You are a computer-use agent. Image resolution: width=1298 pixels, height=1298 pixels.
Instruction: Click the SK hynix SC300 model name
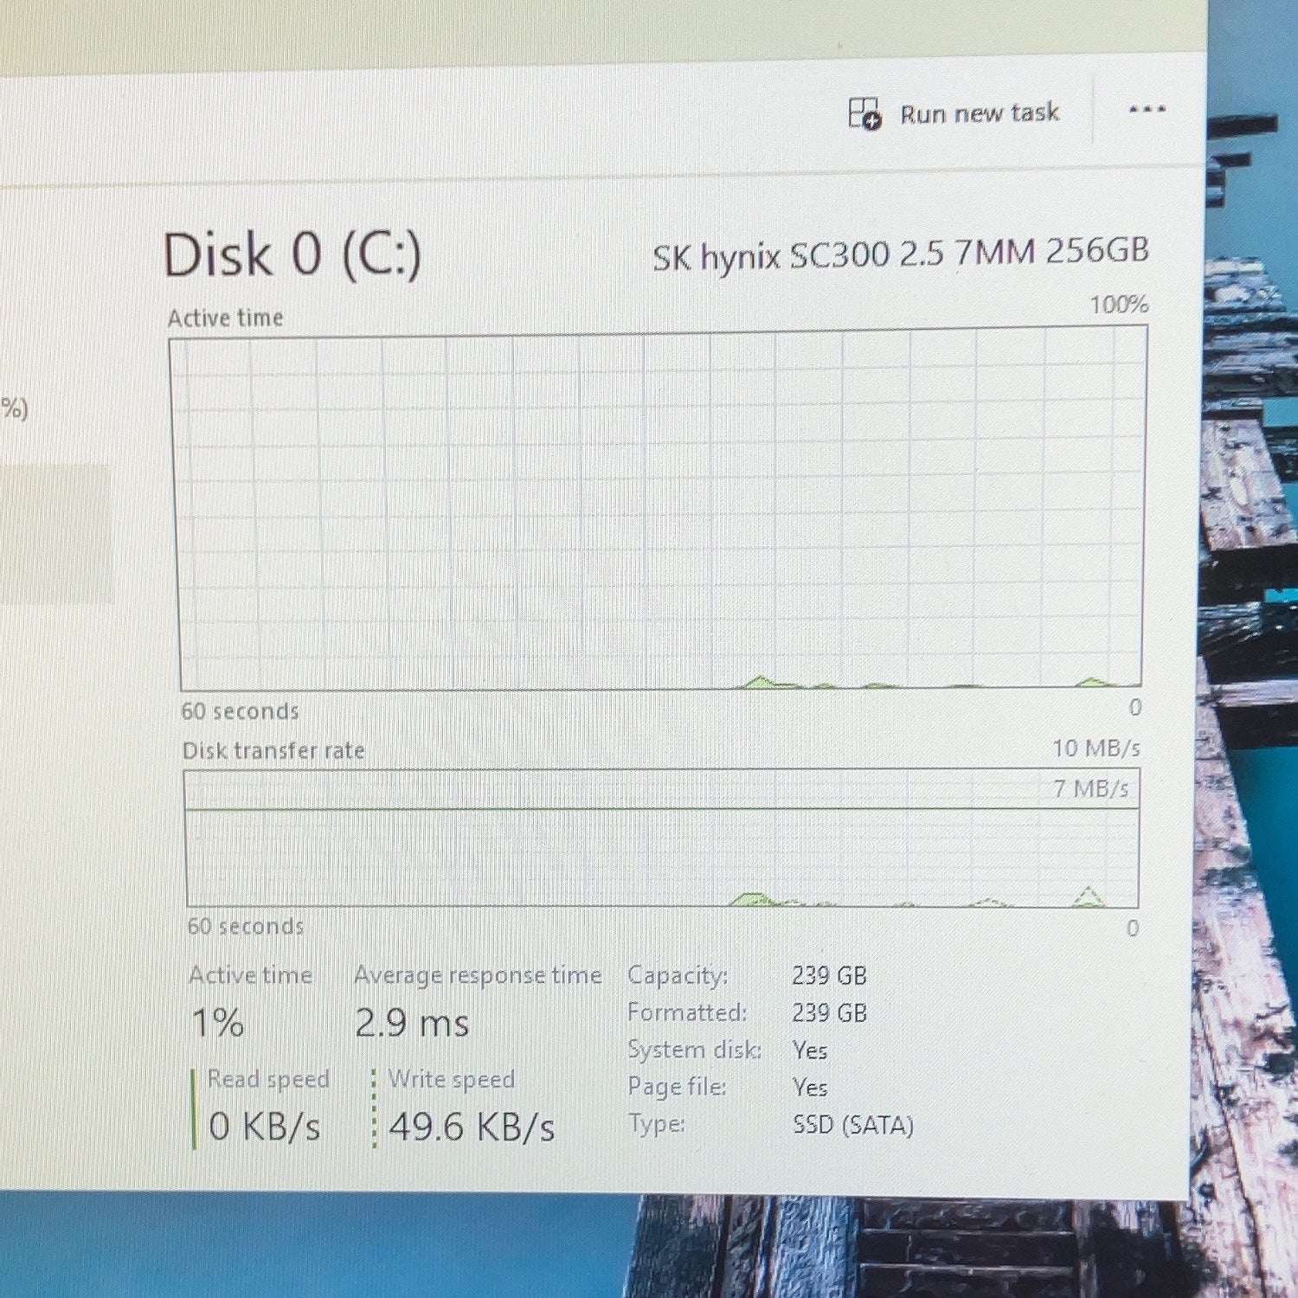901,254
